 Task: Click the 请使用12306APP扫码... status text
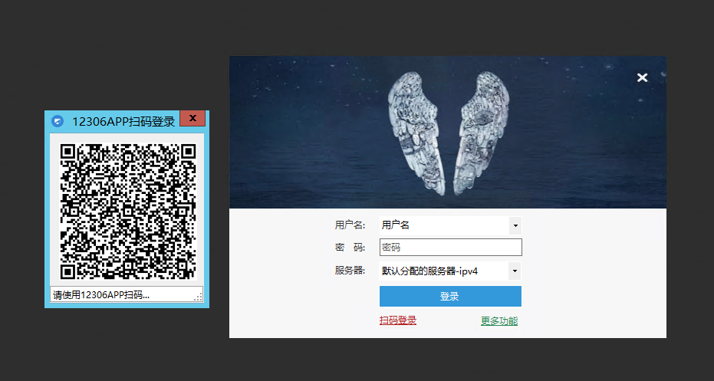pos(101,295)
